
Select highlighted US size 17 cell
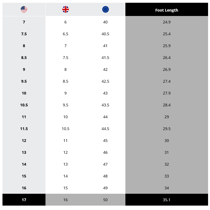pyautogui.click(x=24, y=200)
